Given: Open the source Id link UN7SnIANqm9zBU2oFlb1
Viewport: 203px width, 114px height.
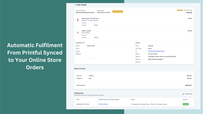Looking at the screenshot, I should point(156,51).
